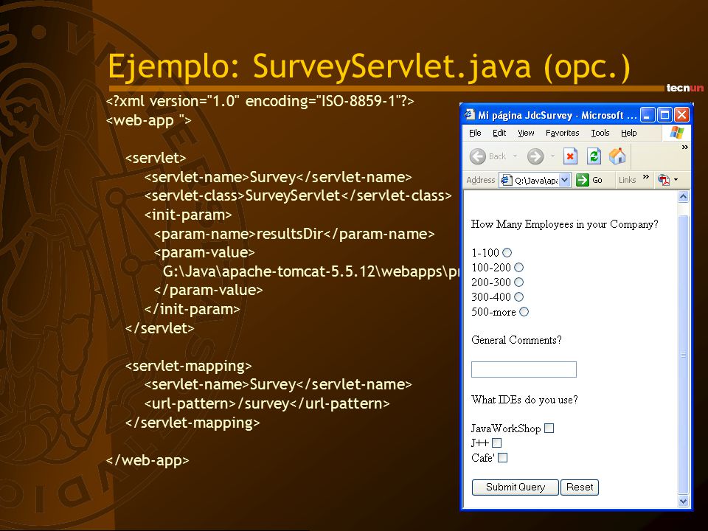Choose the 200-300 employees option

(518, 282)
